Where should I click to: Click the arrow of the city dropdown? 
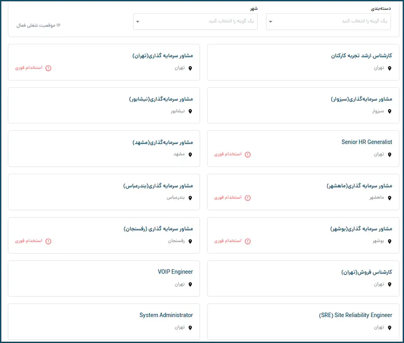pyautogui.click(x=138, y=21)
